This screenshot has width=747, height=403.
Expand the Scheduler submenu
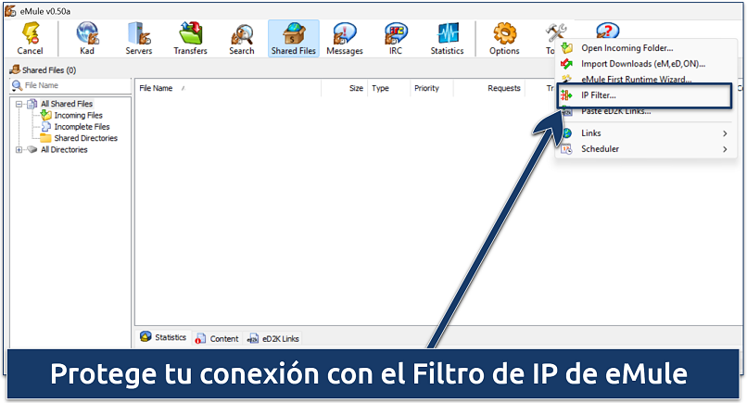click(646, 149)
